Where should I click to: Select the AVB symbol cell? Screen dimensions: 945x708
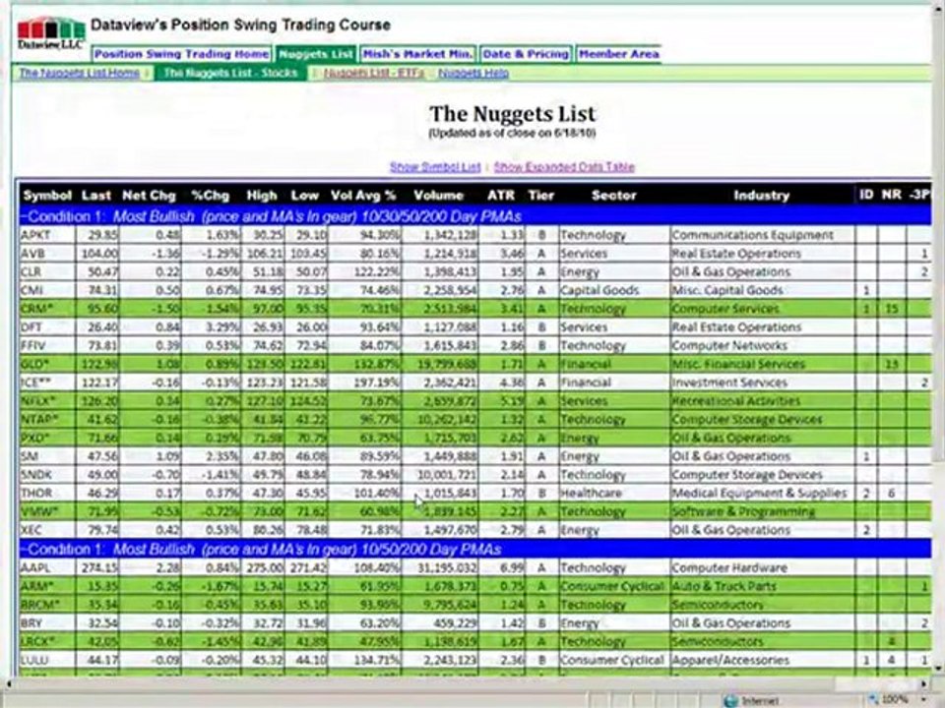coord(47,254)
